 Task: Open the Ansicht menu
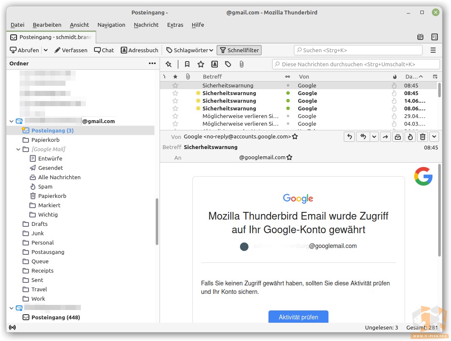click(80, 25)
